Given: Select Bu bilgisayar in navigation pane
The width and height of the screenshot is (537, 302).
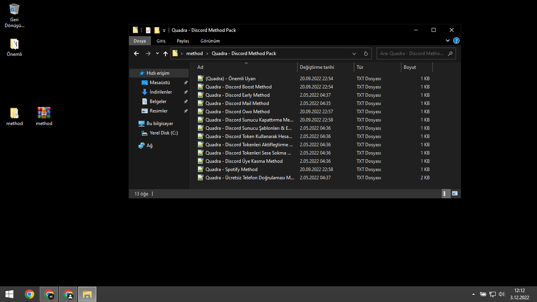Looking at the screenshot, I should pyautogui.click(x=160, y=123).
